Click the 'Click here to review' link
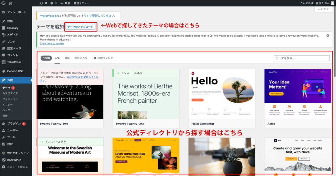 click(52, 43)
